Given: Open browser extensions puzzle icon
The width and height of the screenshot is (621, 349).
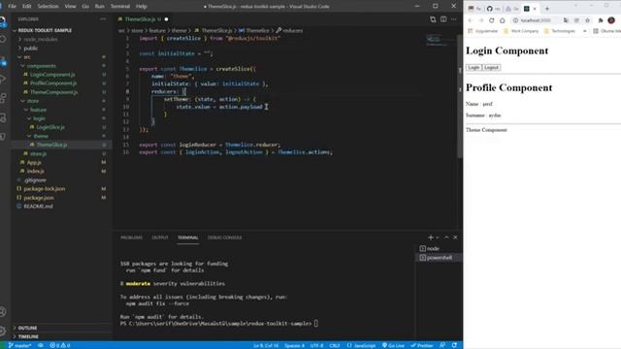Looking at the screenshot, I should (601, 20).
